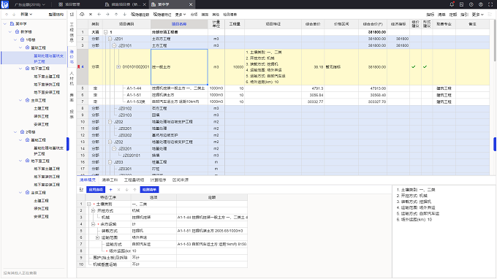Image resolution: width=497 pixels, height=279 pixels.
Task: Switch to the 项目管理 tab
Action: point(72,4)
